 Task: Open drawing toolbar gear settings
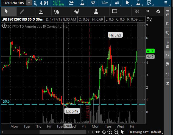pyautogui.click(x=158, y=11)
